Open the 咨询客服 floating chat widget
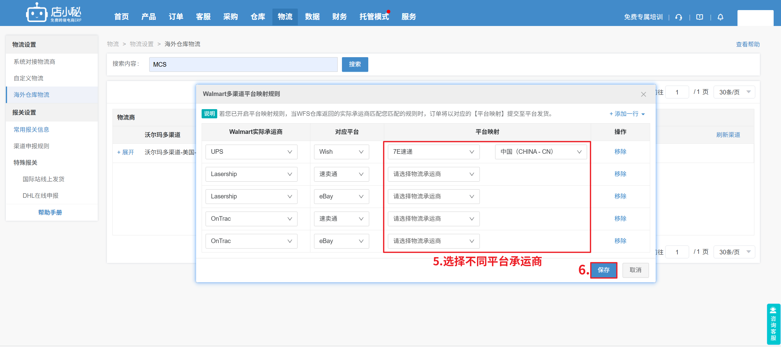Screen dimensions: 781x347 tap(773, 324)
